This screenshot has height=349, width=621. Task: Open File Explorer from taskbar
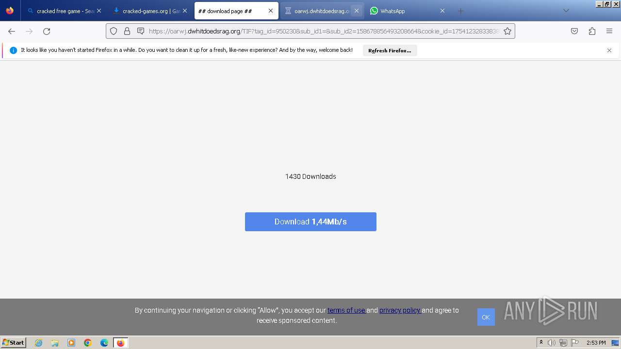(x=55, y=343)
